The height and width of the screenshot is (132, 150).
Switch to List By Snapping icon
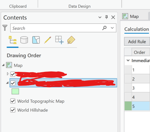coord(59,40)
